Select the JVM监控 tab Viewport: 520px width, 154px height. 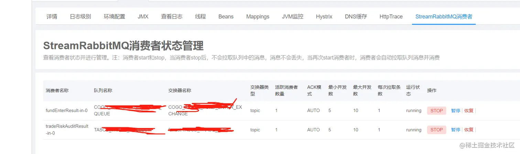point(293,16)
